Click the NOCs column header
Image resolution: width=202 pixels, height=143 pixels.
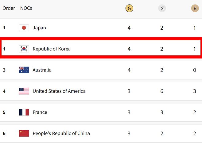[x=26, y=8]
